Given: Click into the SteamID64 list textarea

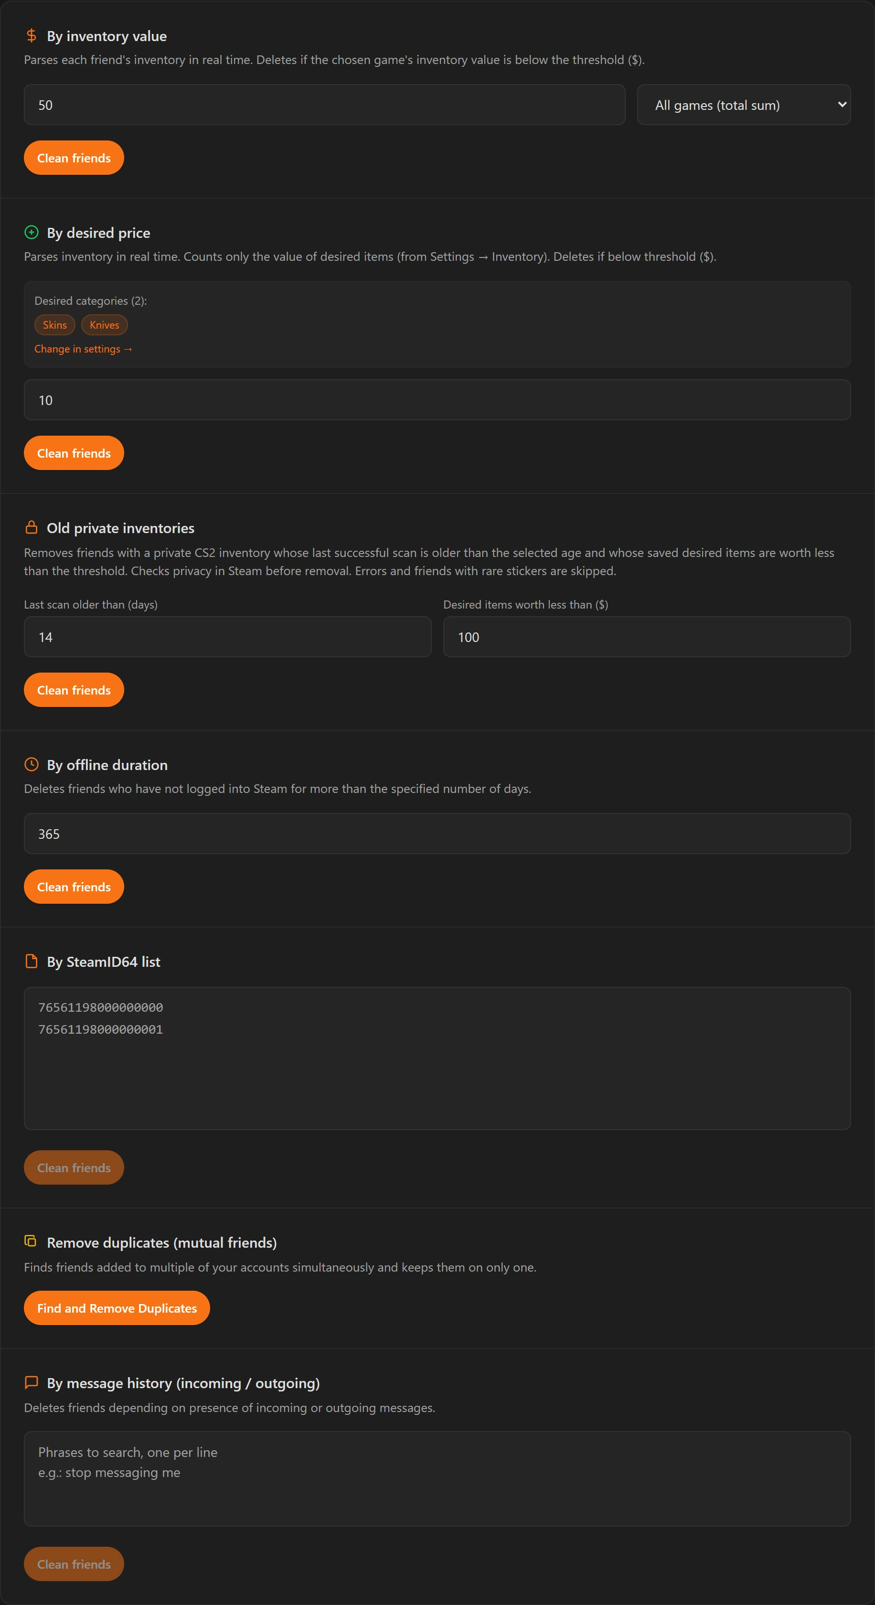Looking at the screenshot, I should click(x=437, y=1059).
